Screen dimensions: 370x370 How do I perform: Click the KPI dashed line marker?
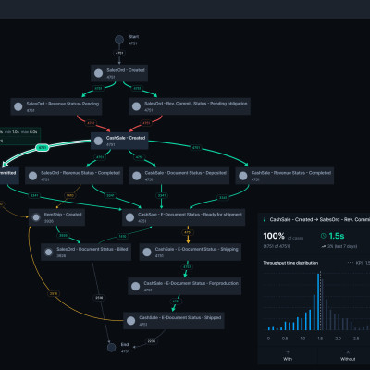click(x=321, y=301)
